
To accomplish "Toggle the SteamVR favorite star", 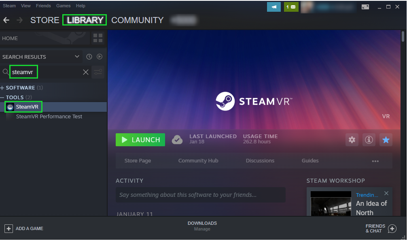I will (386, 140).
